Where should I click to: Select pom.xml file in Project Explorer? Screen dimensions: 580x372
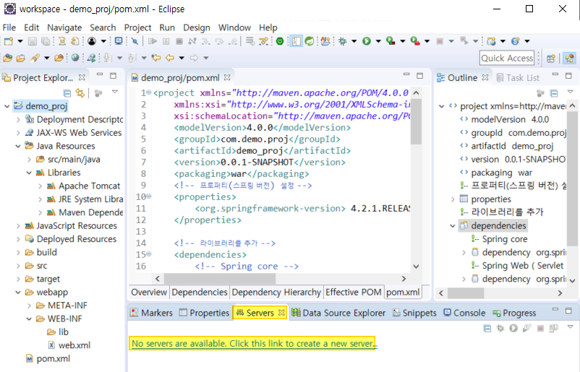[48, 359]
